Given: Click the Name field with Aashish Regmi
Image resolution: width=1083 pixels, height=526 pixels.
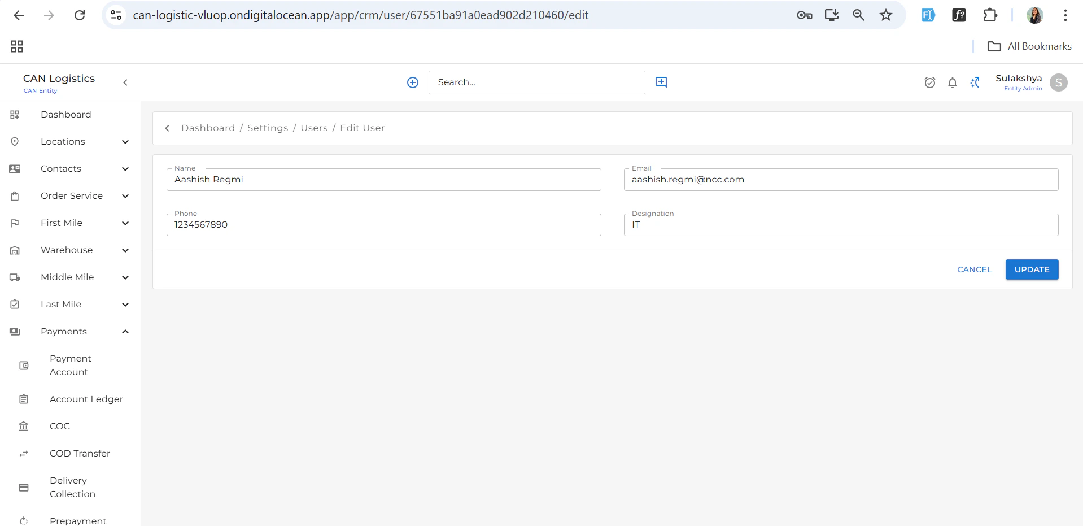Looking at the screenshot, I should tap(384, 180).
